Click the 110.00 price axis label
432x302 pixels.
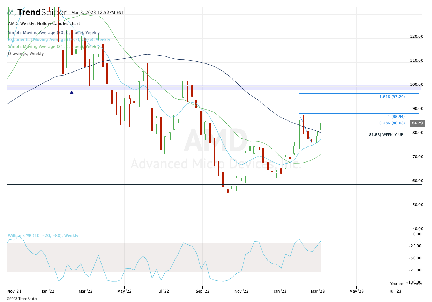(x=417, y=60)
